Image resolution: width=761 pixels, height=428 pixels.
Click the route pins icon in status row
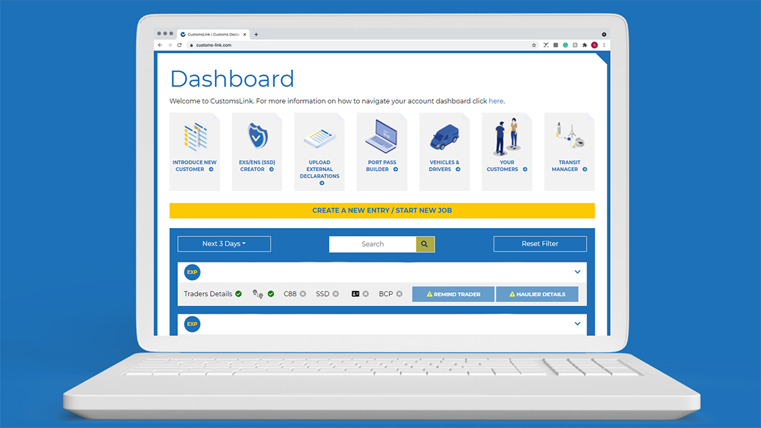tap(258, 293)
